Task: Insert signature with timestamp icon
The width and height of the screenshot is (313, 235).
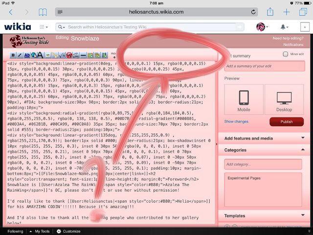Action: 76,55
